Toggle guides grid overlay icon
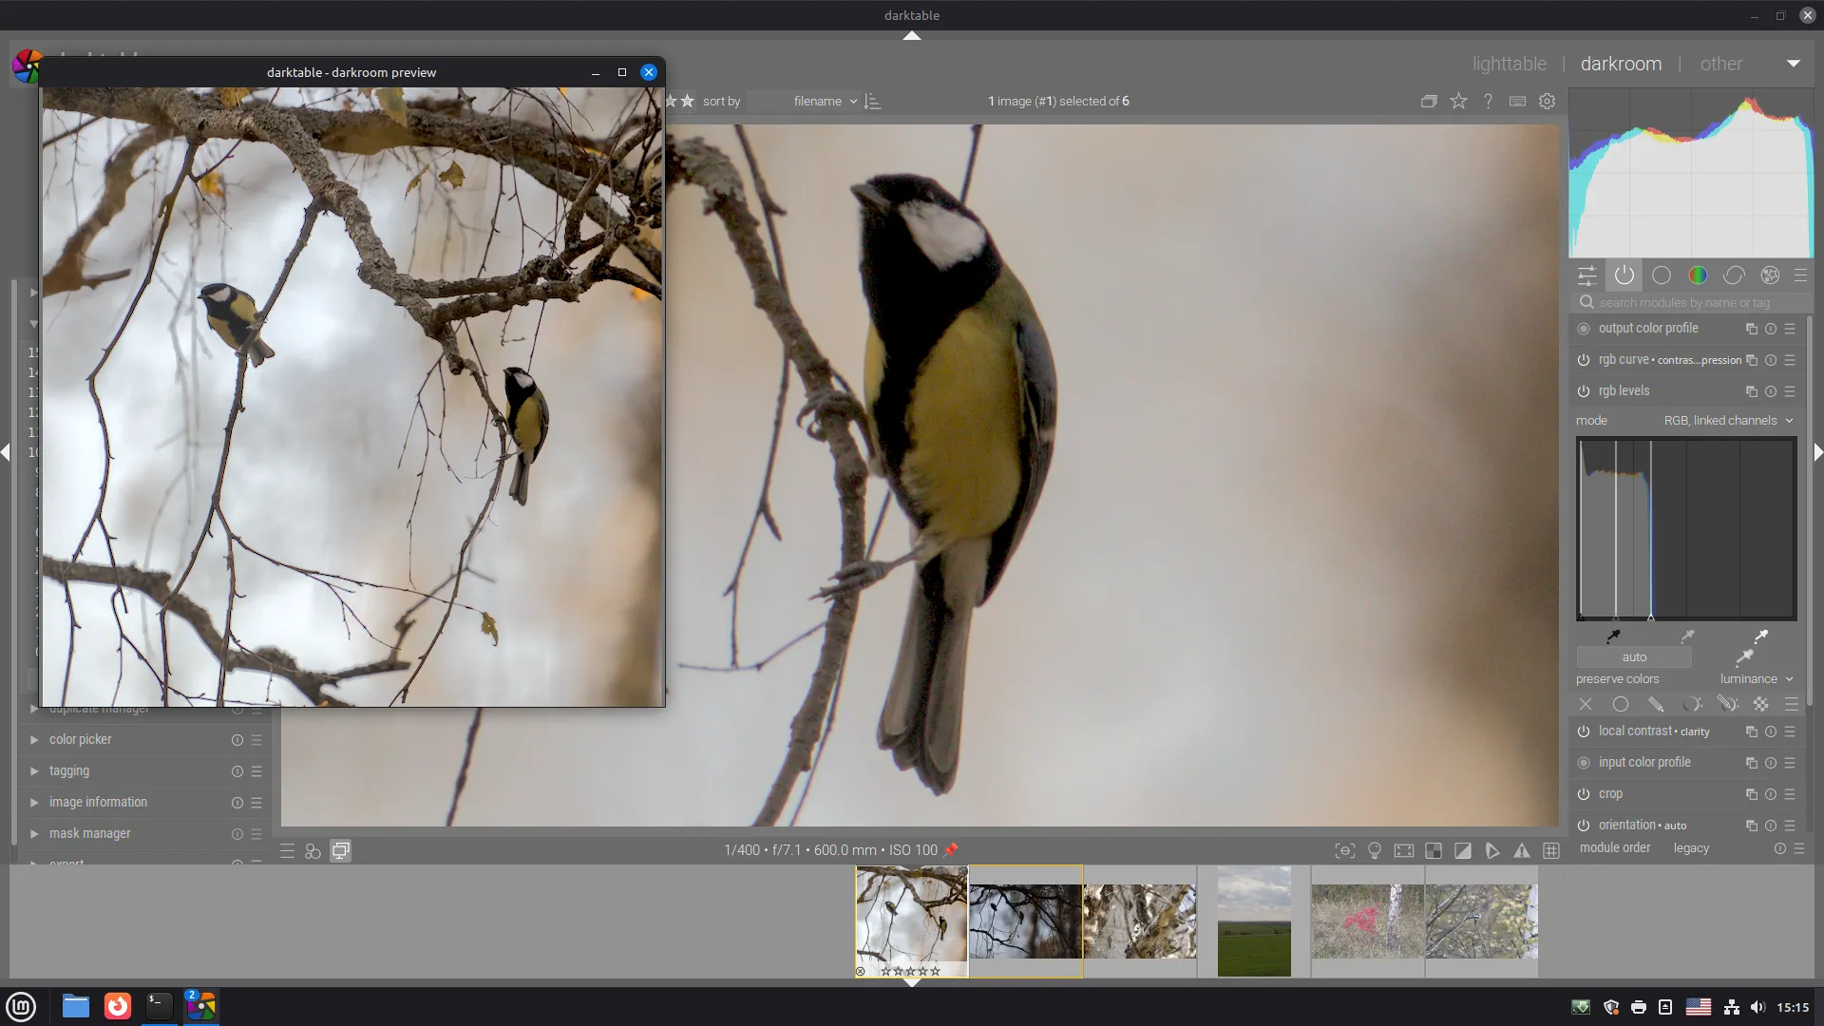This screenshot has width=1824, height=1026. click(x=1551, y=851)
